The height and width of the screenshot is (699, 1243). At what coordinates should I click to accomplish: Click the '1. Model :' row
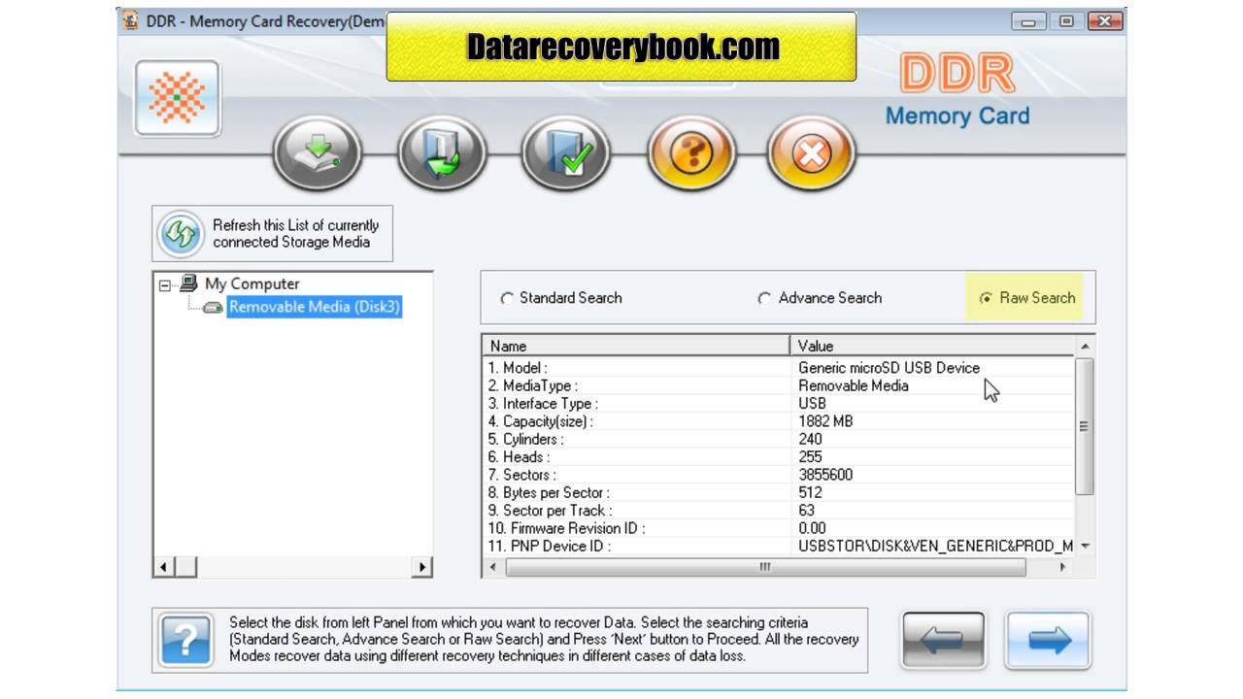[779, 368]
